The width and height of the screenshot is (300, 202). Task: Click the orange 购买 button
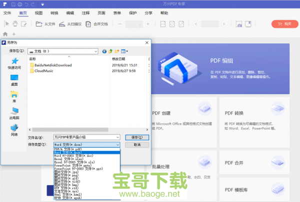pos(284,24)
